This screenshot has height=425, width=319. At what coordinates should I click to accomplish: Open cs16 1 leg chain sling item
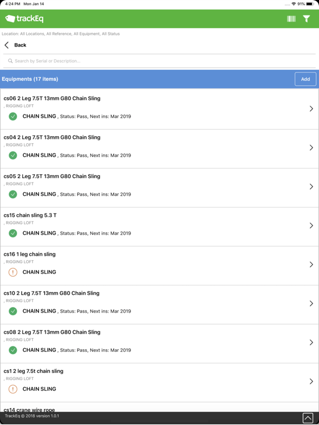29,254
